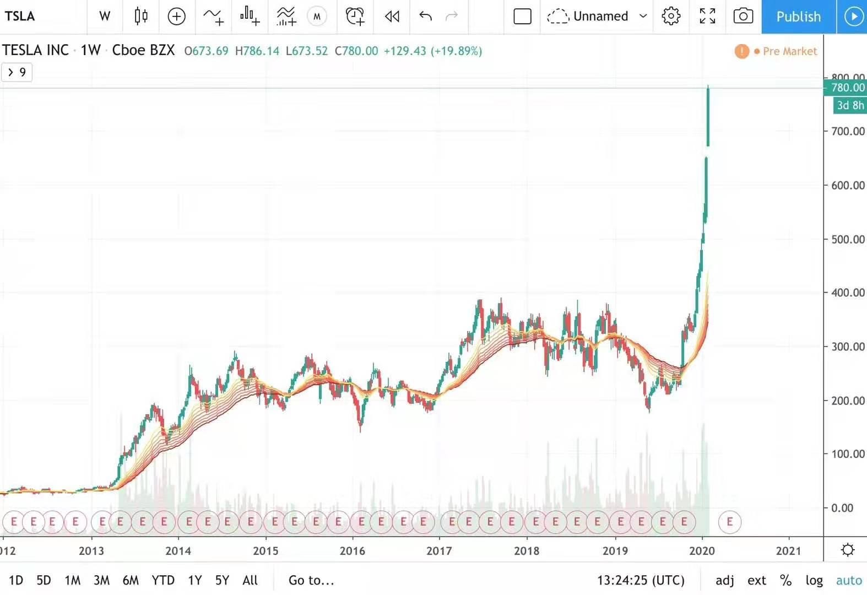Toggle ext extended hours

point(757,580)
